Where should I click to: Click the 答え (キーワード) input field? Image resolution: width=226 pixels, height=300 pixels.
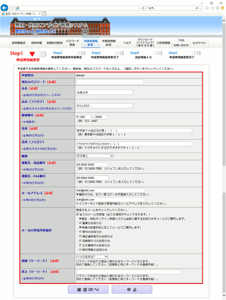coord(129,272)
